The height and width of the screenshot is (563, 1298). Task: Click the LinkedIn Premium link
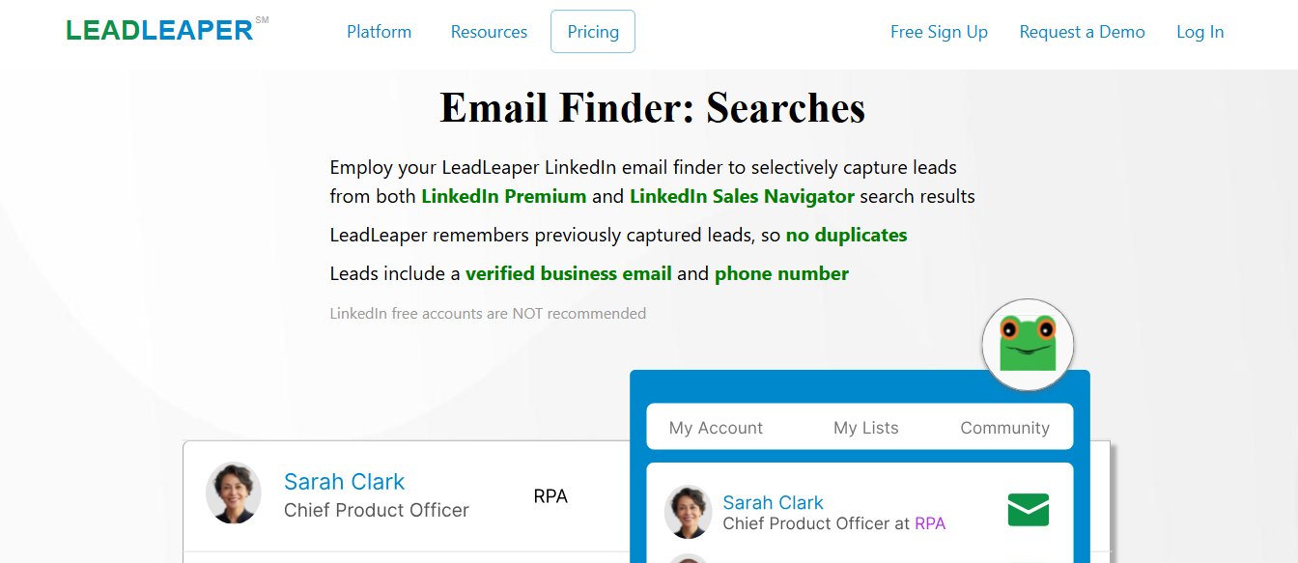pos(503,195)
